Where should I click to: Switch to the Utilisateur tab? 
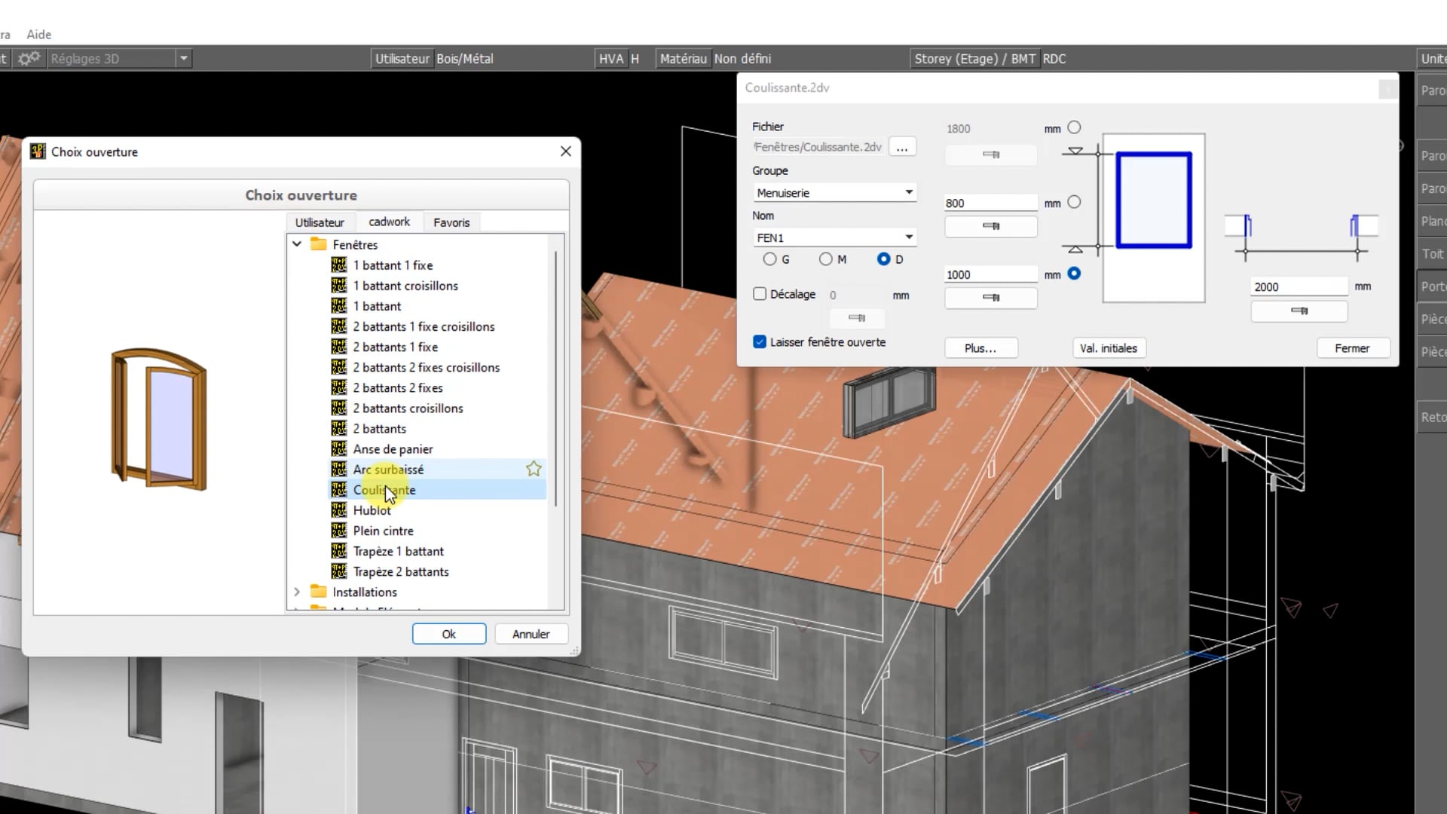[320, 222]
